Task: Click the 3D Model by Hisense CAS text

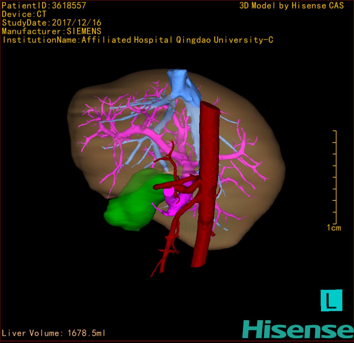Action: pyautogui.click(x=291, y=6)
